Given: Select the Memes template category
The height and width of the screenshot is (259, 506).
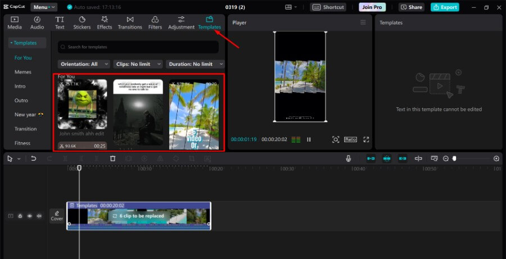Looking at the screenshot, I should (23, 72).
